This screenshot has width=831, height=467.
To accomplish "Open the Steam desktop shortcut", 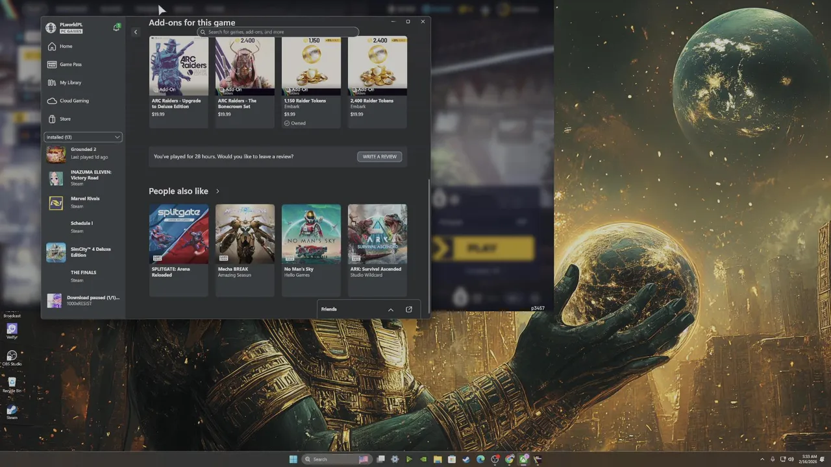I will click(x=12, y=412).
